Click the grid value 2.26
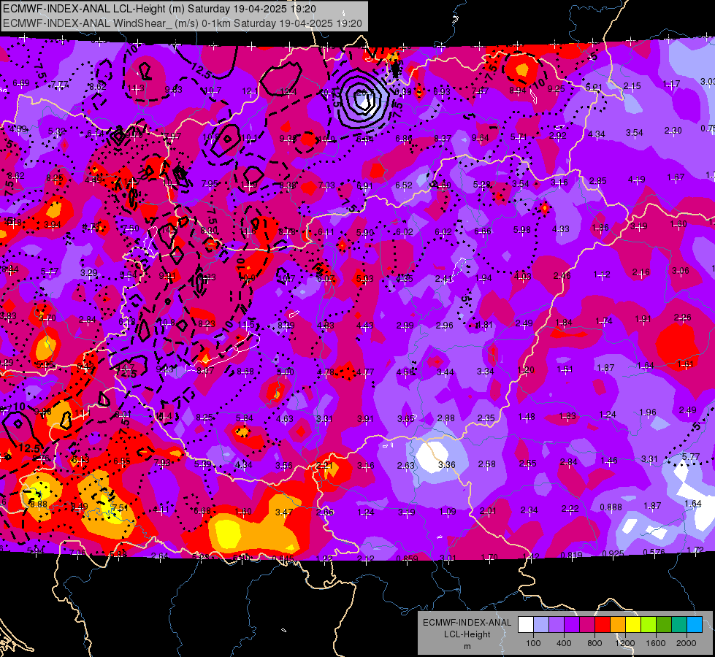 (x=683, y=318)
